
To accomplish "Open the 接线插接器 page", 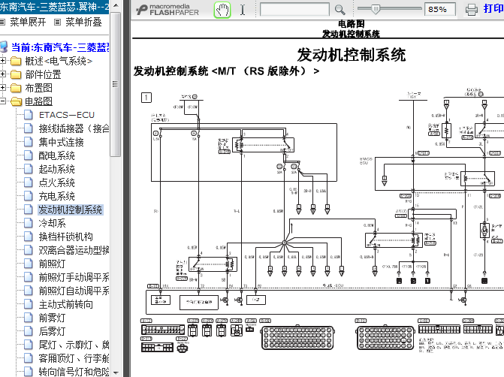I will click(x=74, y=128).
